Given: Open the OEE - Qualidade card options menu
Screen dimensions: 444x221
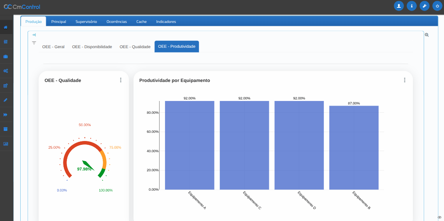Looking at the screenshot, I should click(x=121, y=80).
